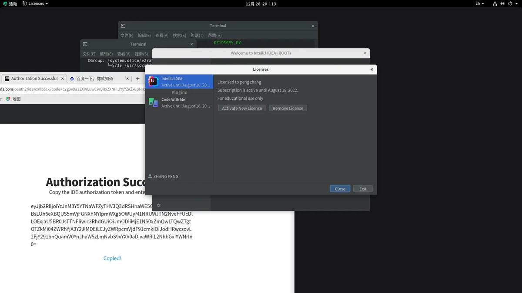This screenshot has width=522, height=293.
Task: Click the new tab plus icon in browser
Action: (138, 79)
